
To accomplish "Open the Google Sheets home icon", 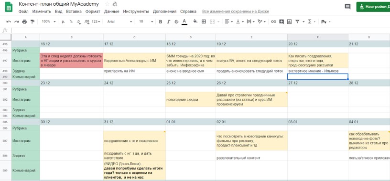I will (9, 7).
